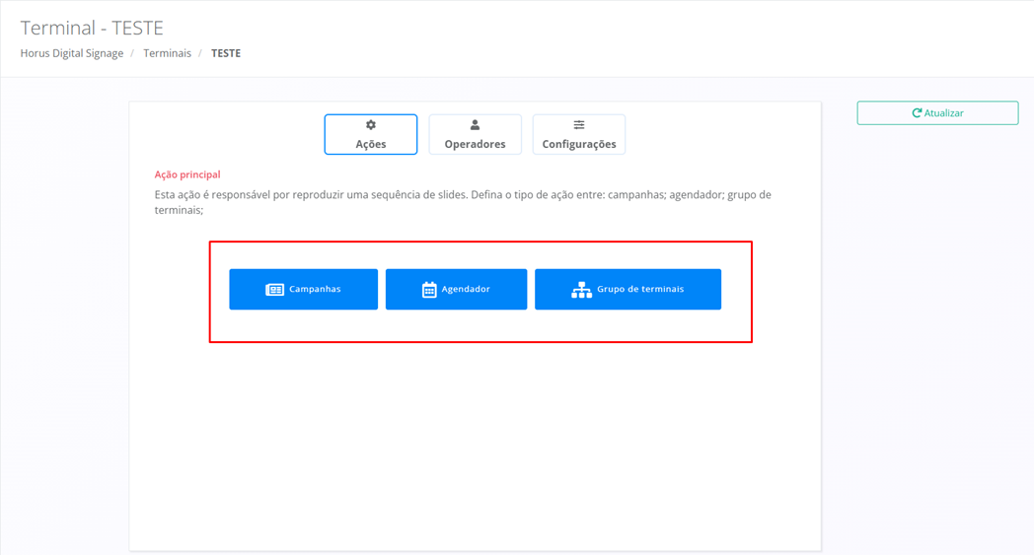Click the gear icon on Ações tab
This screenshot has height=555, width=1034.
371,125
